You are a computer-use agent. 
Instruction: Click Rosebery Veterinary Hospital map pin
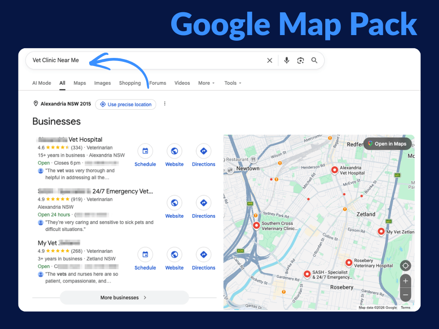(349, 263)
